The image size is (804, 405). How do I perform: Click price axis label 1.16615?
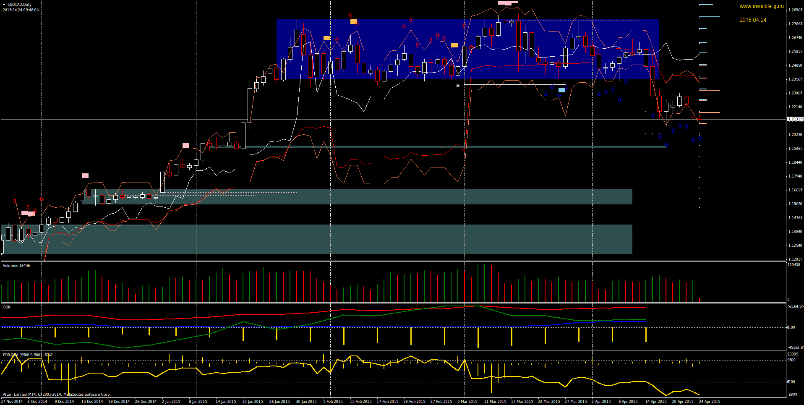pos(796,190)
